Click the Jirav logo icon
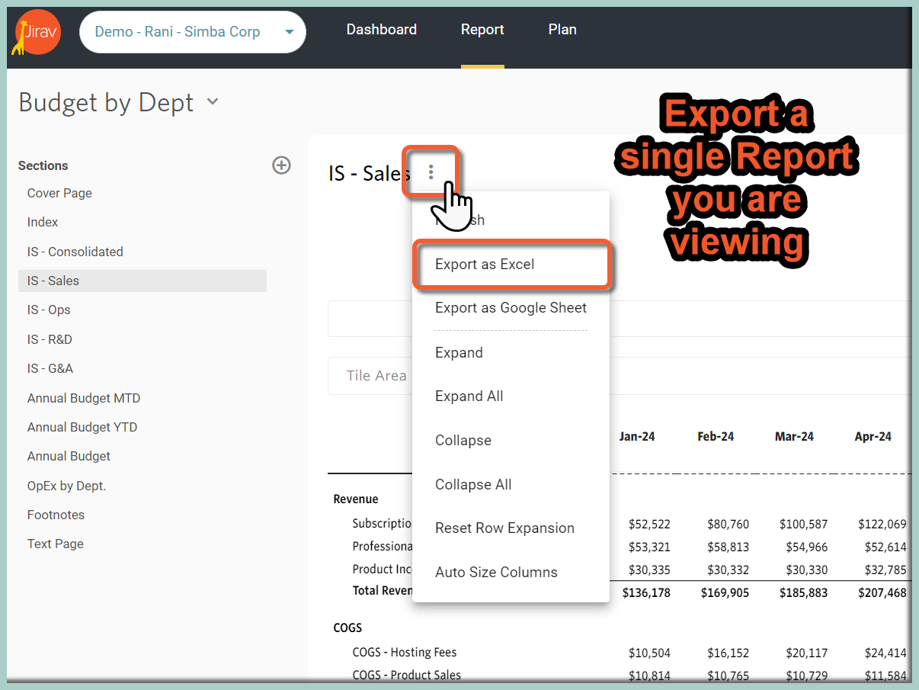 click(36, 32)
